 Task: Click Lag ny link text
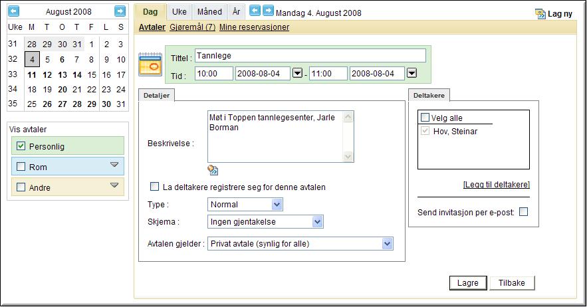click(x=560, y=14)
